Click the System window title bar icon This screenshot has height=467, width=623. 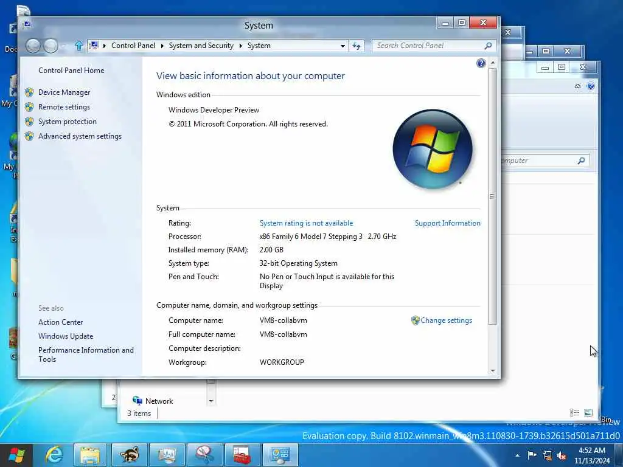click(x=27, y=24)
